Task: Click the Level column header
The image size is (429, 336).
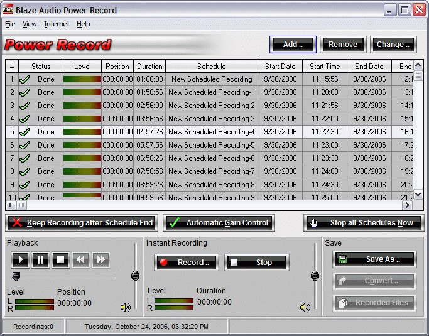Action: (x=82, y=66)
